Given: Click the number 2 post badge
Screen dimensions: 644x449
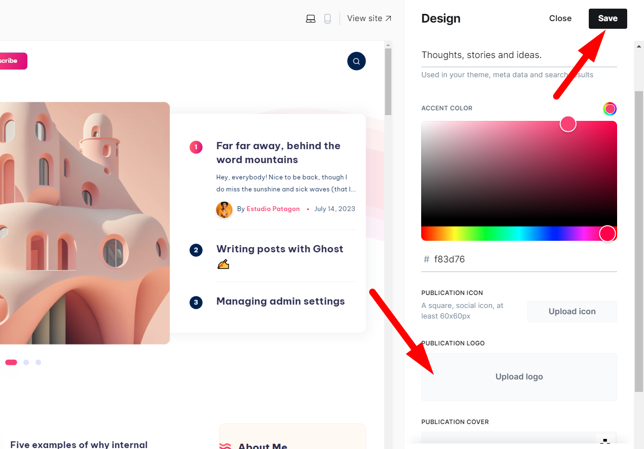Looking at the screenshot, I should (196, 250).
